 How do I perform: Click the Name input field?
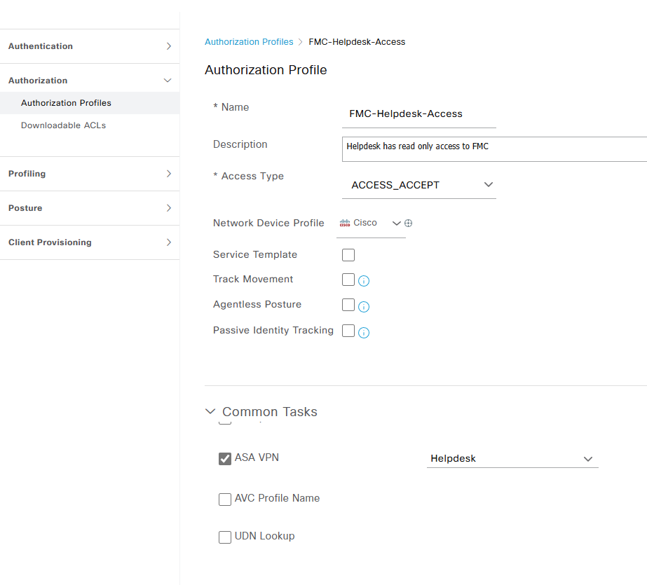click(418, 114)
